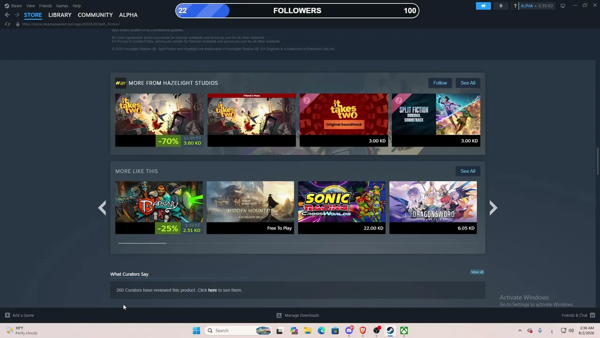Switch to the LIBRARY tab
This screenshot has height=338, width=600.
(60, 15)
